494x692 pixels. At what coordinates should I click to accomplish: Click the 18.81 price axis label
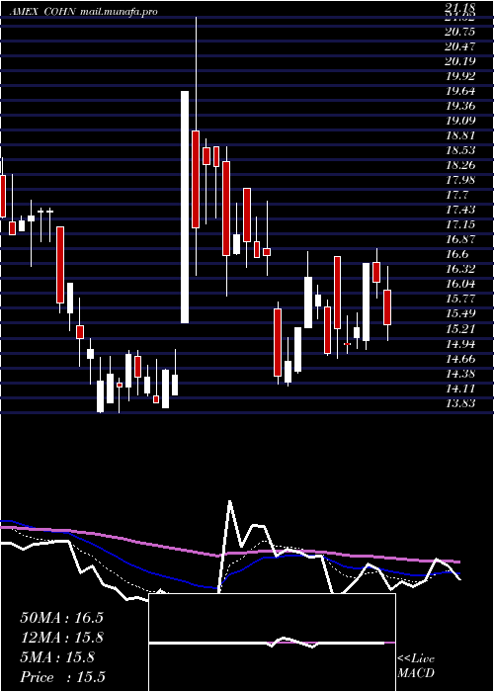[460, 135]
